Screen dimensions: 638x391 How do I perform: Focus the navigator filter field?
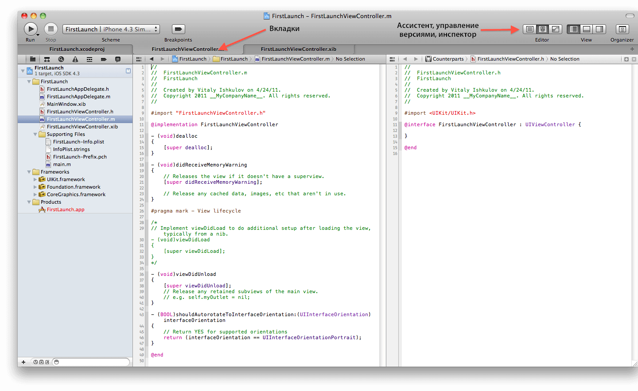(x=91, y=362)
